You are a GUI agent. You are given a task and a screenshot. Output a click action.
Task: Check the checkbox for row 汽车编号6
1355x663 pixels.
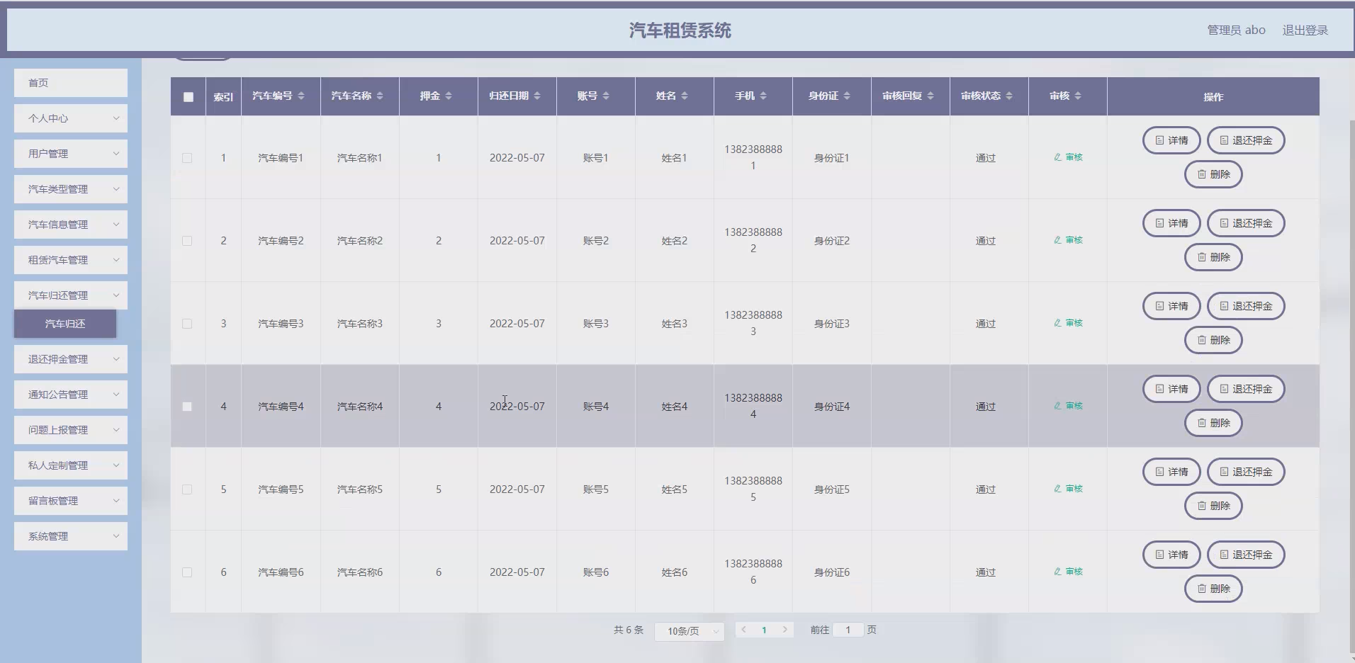point(187,572)
